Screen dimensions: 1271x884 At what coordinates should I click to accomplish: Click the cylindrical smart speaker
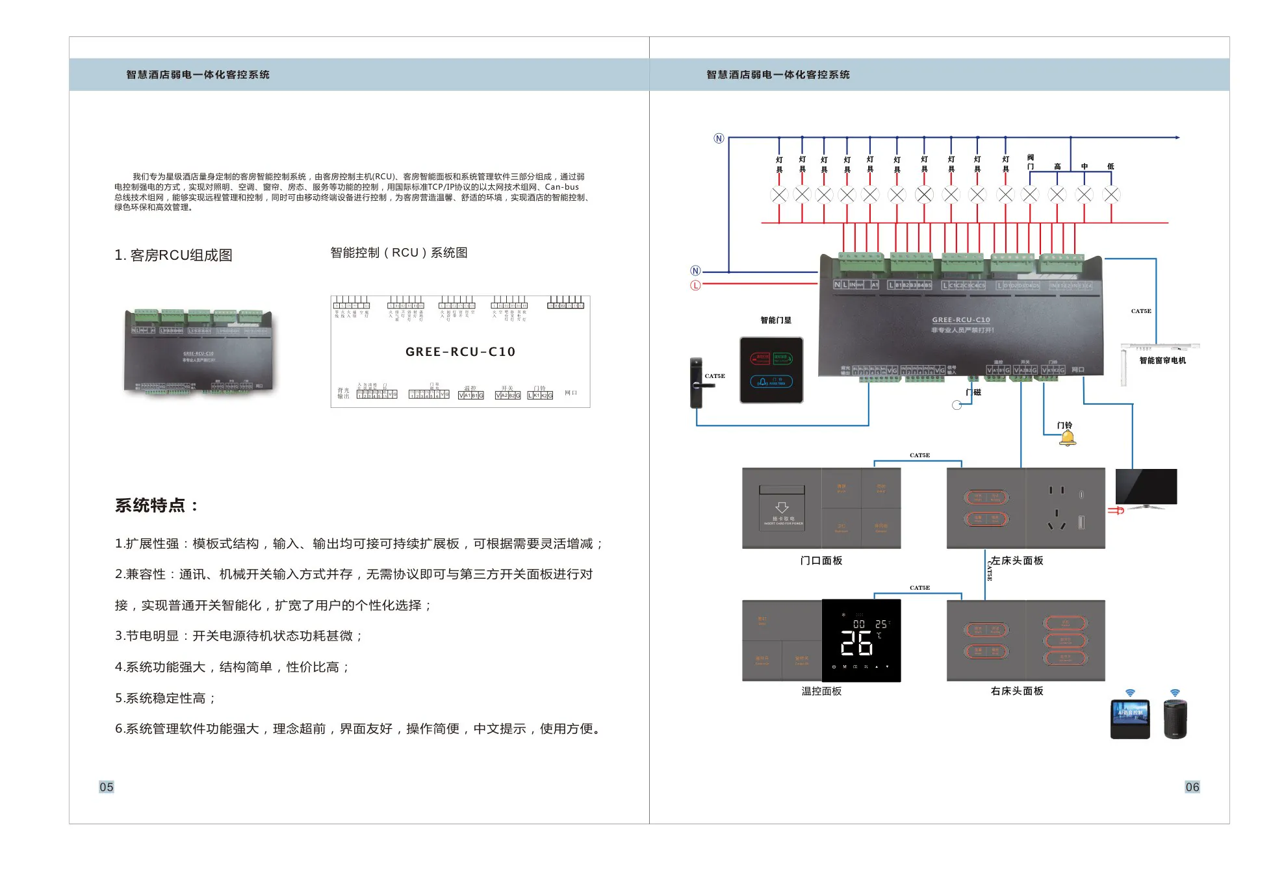tap(1175, 718)
